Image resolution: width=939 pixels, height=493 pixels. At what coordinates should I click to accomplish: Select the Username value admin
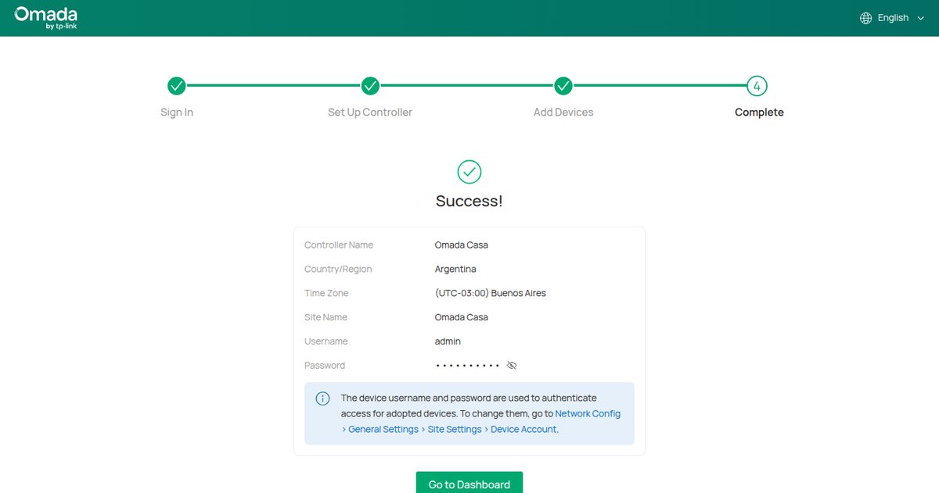point(448,341)
